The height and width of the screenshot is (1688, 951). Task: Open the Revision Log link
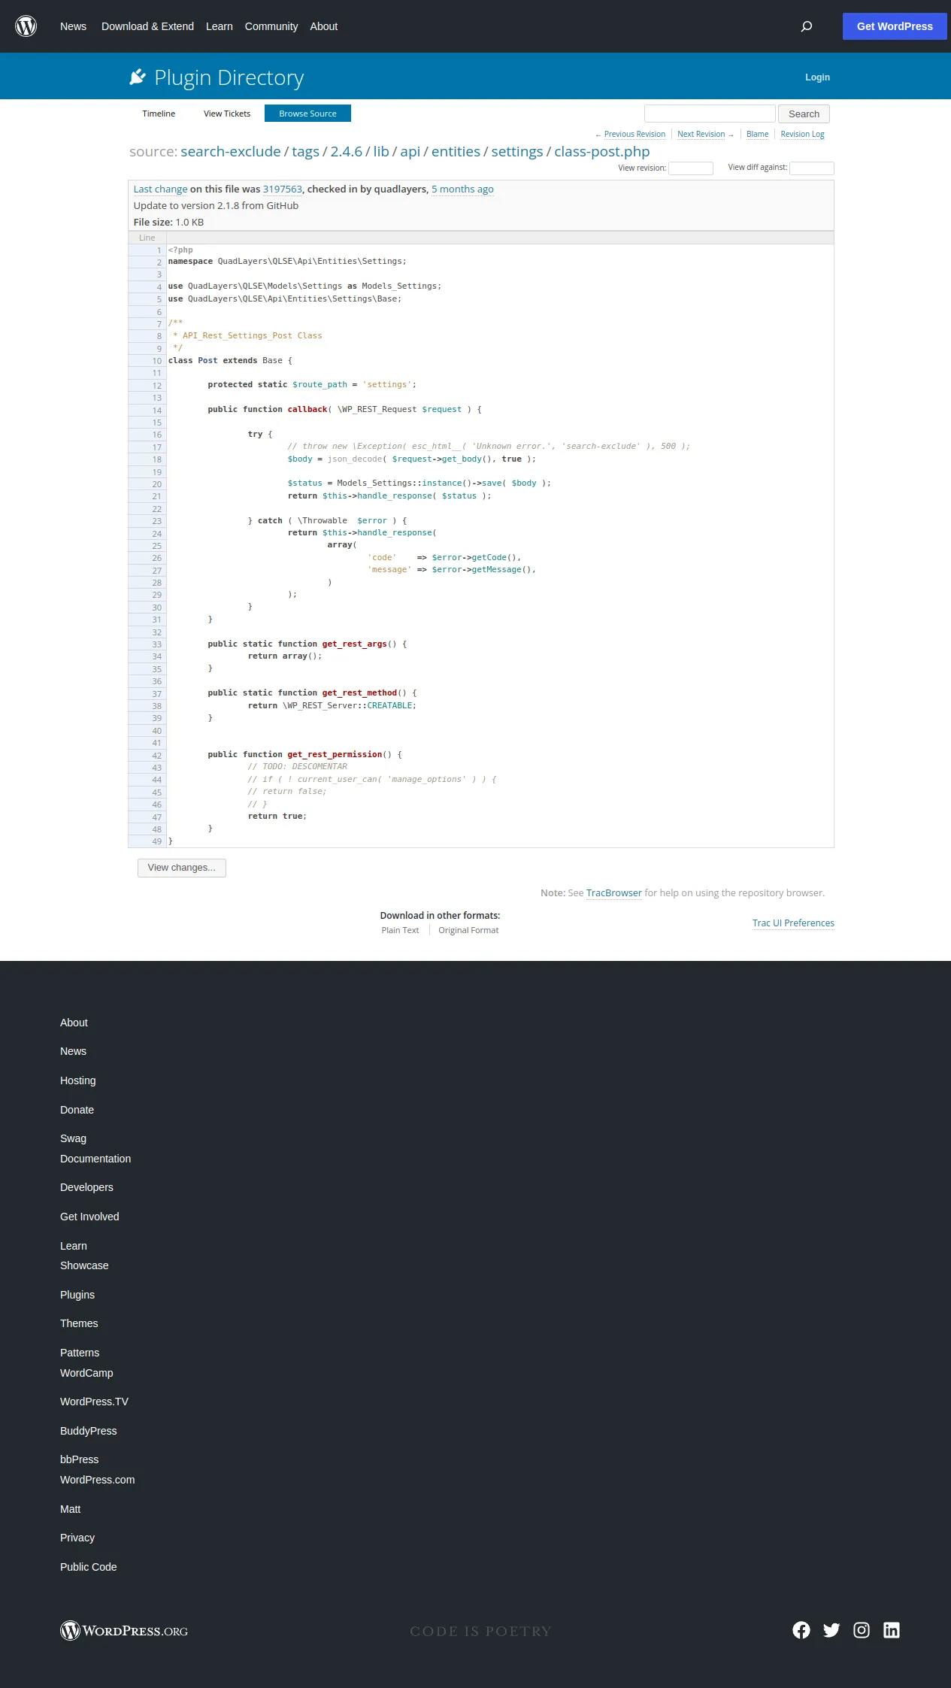click(x=802, y=135)
